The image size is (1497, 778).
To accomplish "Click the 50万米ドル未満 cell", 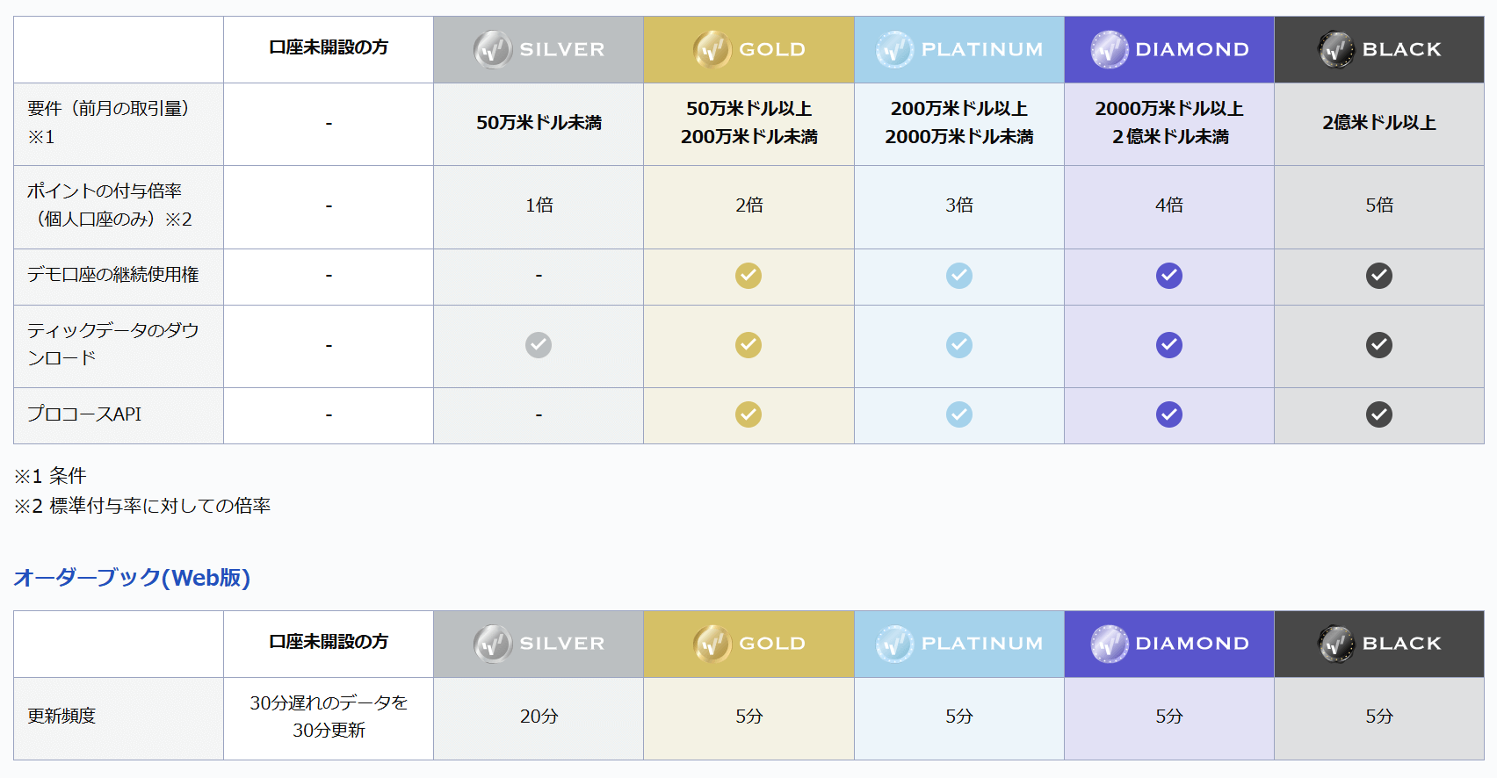I will point(539,123).
